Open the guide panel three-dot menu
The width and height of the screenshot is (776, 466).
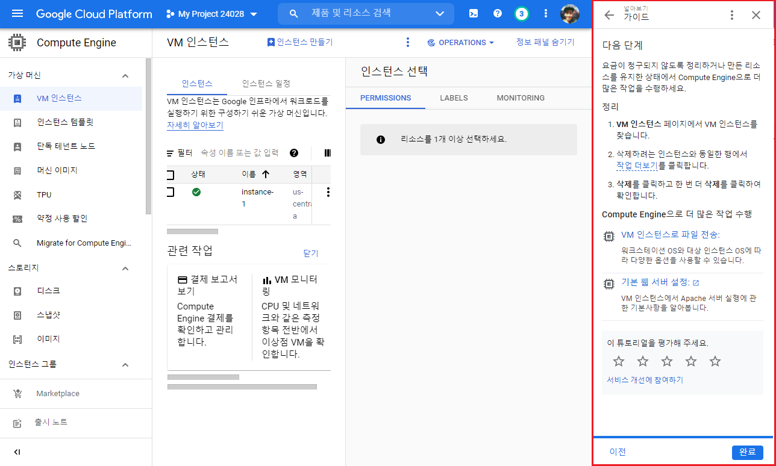pyautogui.click(x=732, y=16)
